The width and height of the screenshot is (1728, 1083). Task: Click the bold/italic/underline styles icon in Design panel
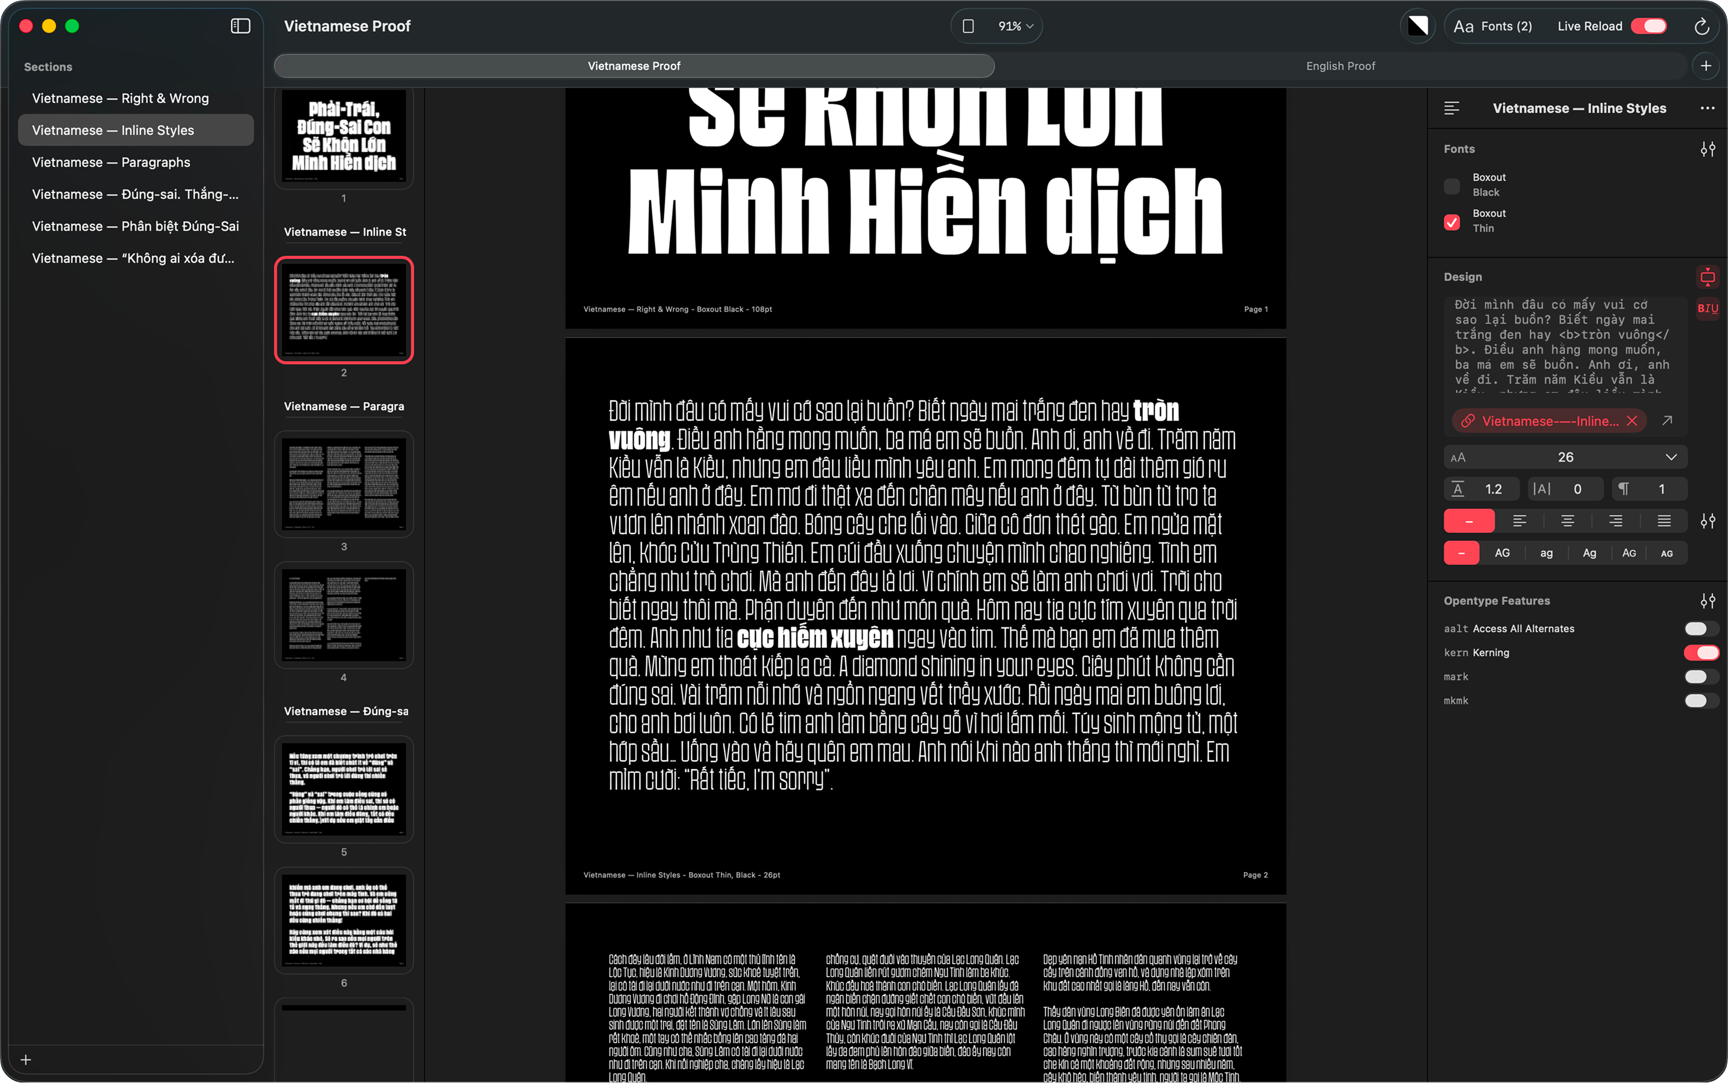1708,309
